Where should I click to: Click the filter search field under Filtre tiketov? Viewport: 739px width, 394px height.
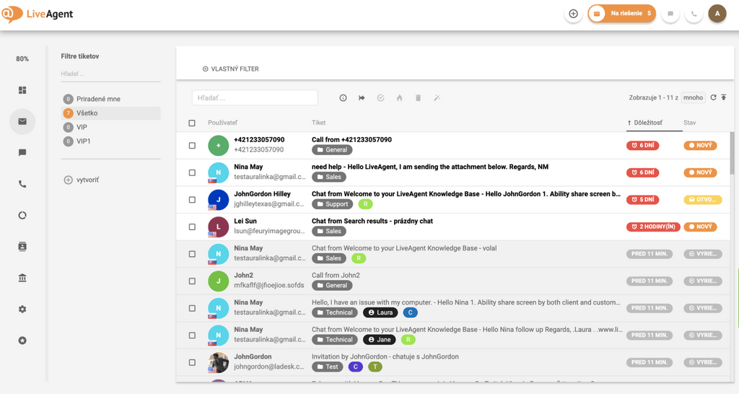click(x=110, y=74)
